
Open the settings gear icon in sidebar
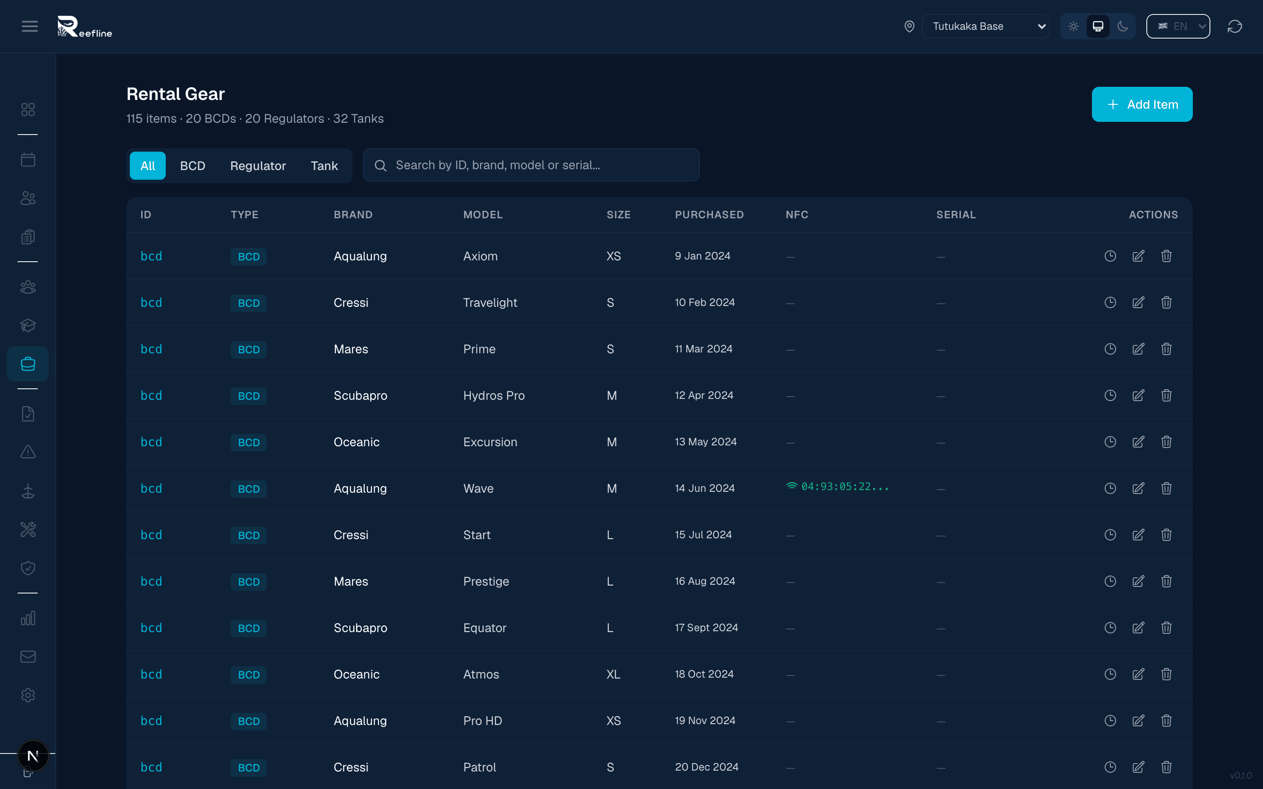point(28,695)
